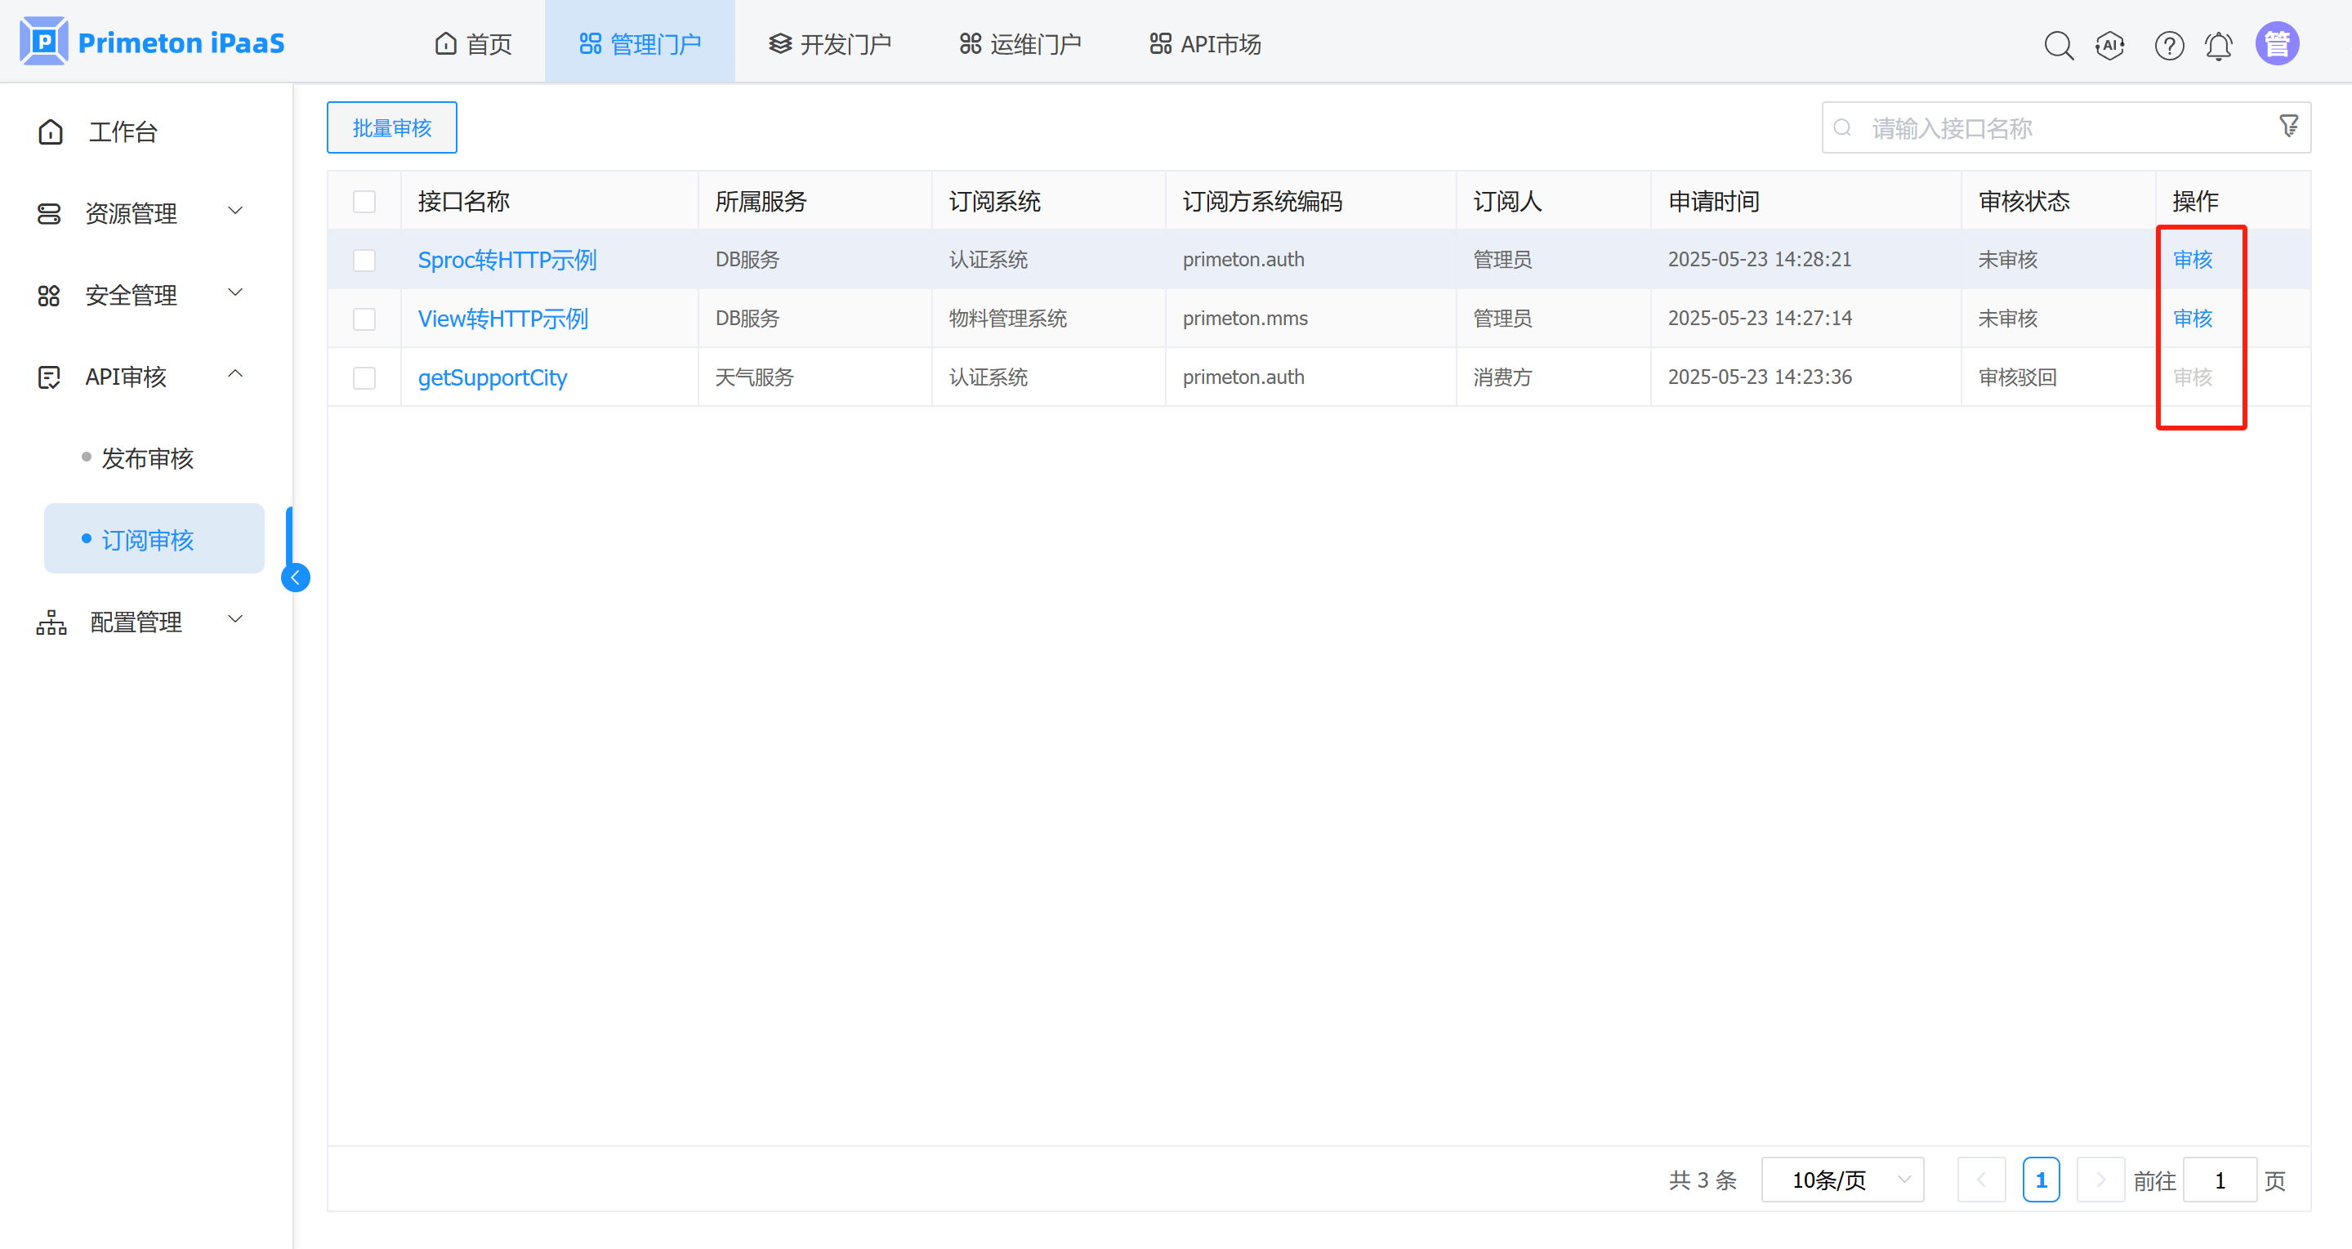Click the help question mark icon
The image size is (2352, 1249).
2168,45
